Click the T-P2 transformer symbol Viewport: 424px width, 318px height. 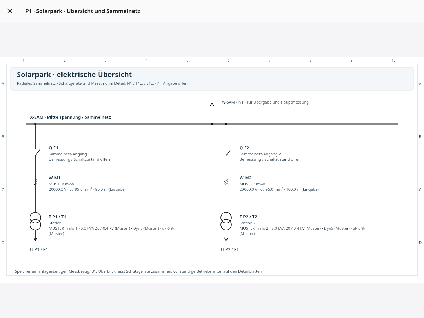click(226, 221)
